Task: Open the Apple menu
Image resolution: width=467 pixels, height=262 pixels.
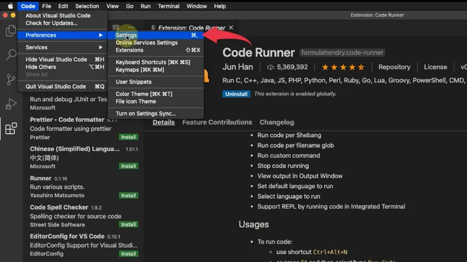Action: pos(10,6)
